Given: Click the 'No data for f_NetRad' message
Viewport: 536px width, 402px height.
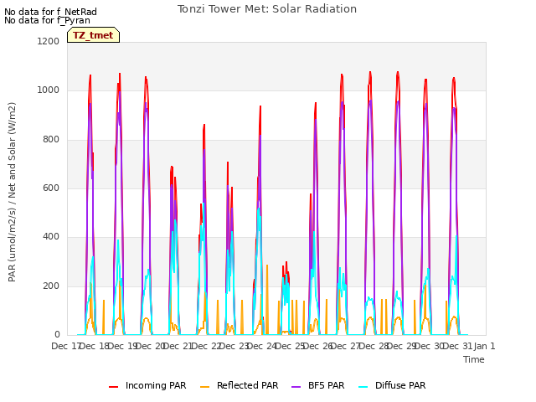Looking at the screenshot, I should (x=50, y=12).
